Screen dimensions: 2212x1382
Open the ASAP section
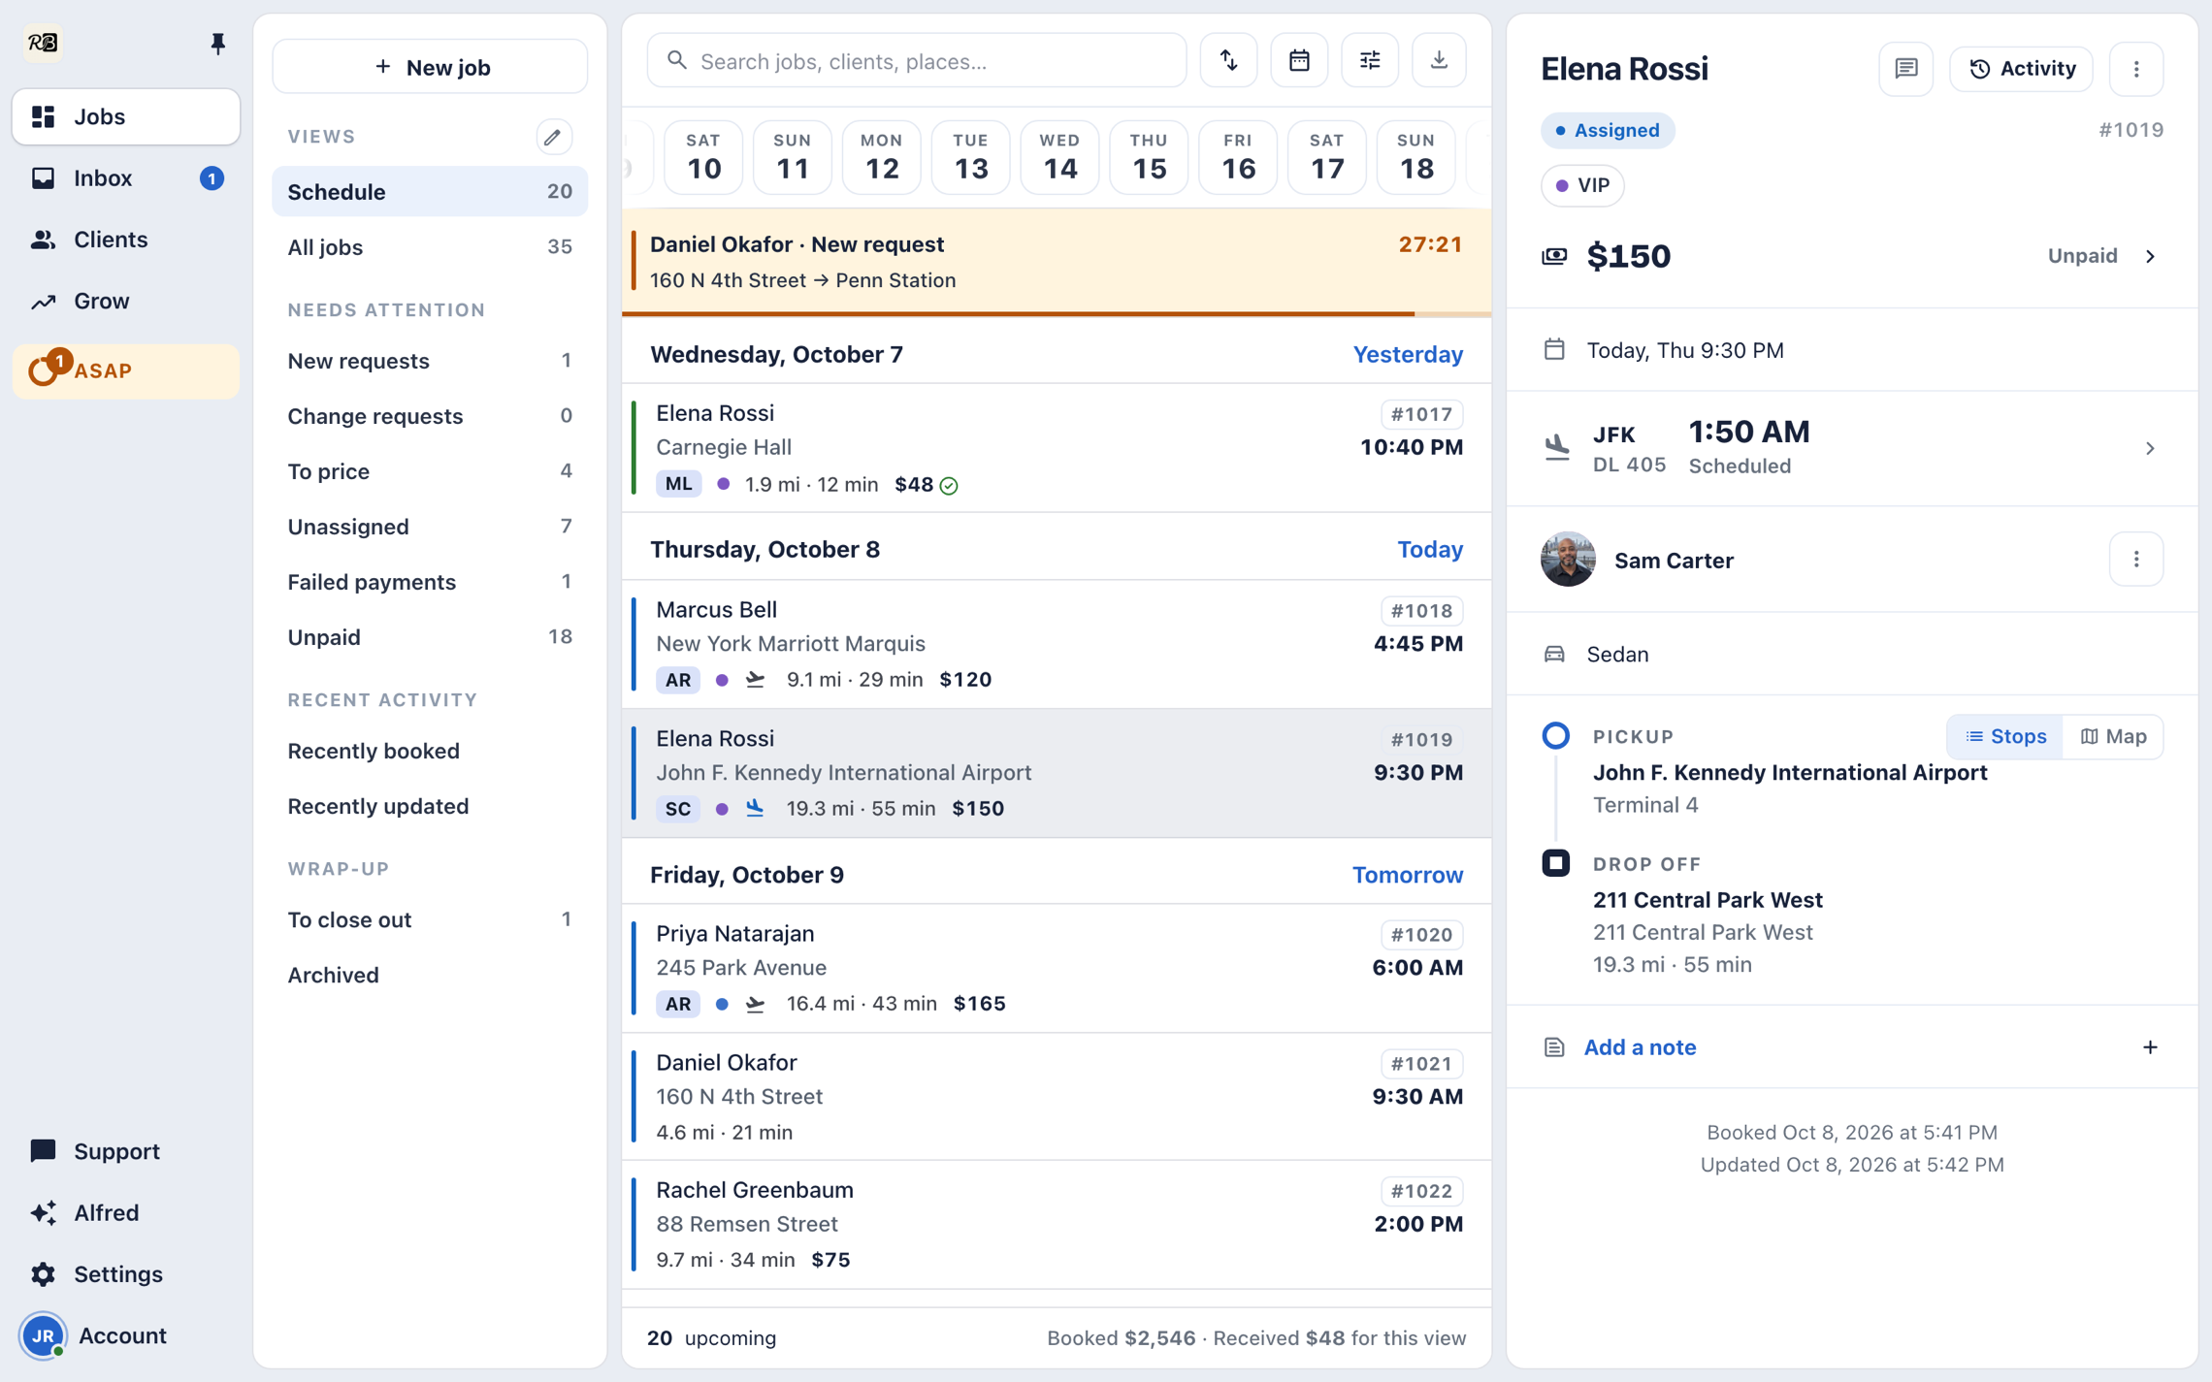pos(125,371)
